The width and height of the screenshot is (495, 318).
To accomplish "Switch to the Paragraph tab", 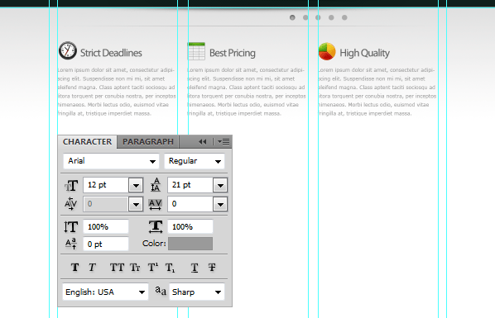I will pos(148,142).
